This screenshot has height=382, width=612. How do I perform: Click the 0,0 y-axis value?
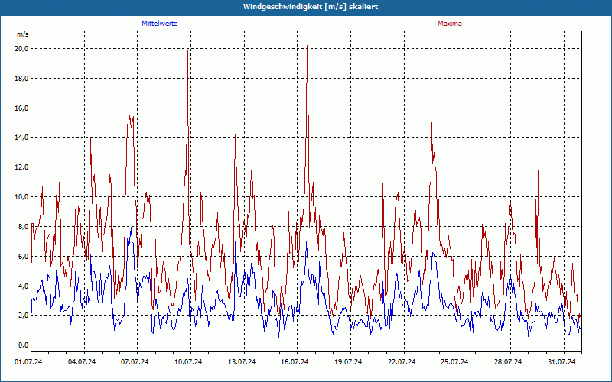pos(23,345)
